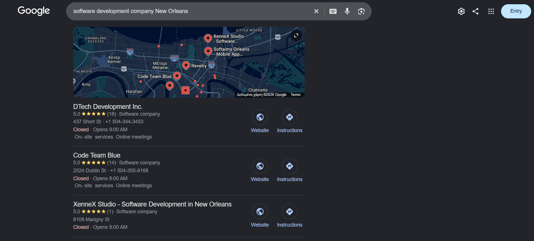Go to the Google logo homepage
The height and width of the screenshot is (241, 534).
pyautogui.click(x=34, y=11)
